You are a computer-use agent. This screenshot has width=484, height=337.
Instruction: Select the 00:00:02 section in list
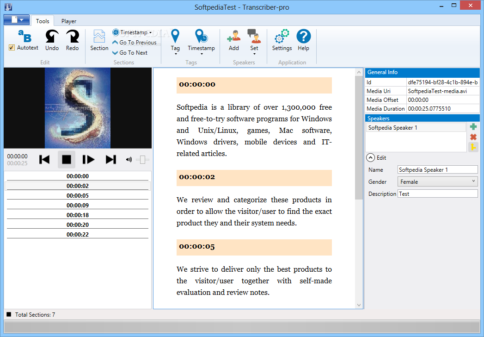click(x=78, y=186)
